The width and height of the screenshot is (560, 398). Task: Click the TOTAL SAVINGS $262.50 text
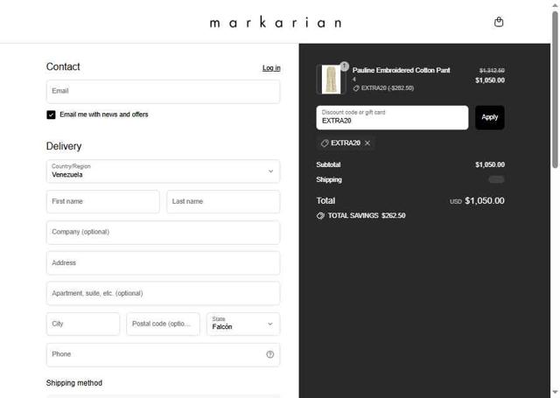coord(367,215)
